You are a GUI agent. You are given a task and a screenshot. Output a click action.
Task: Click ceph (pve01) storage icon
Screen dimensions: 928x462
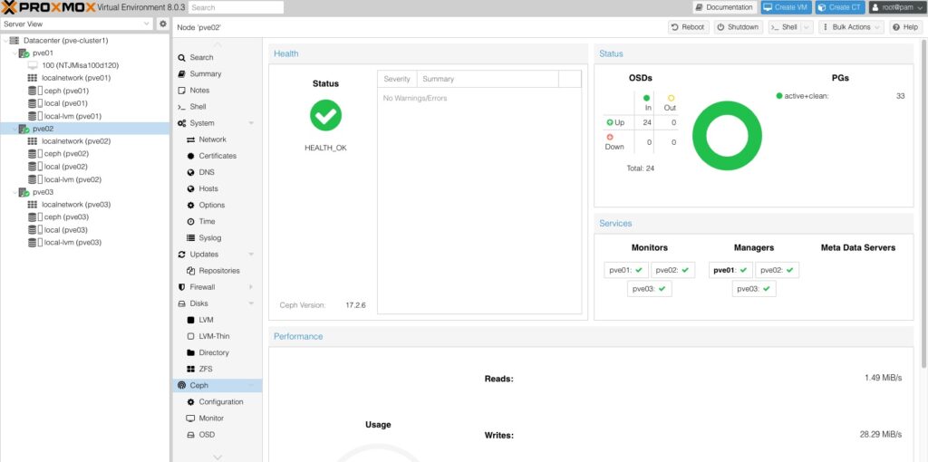(33, 91)
